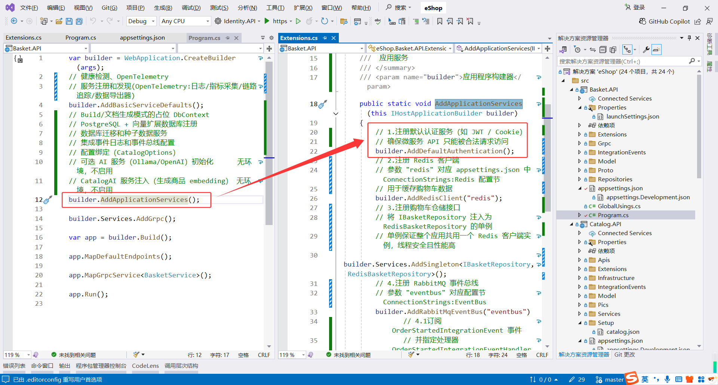
Task: Toggle a bookmark using the bookmark icon
Action: click(x=439, y=21)
